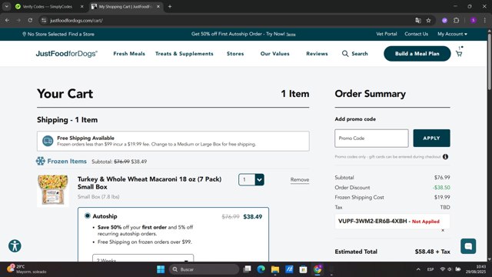View site information icon in address bar
The image size is (492, 277).
44,21
